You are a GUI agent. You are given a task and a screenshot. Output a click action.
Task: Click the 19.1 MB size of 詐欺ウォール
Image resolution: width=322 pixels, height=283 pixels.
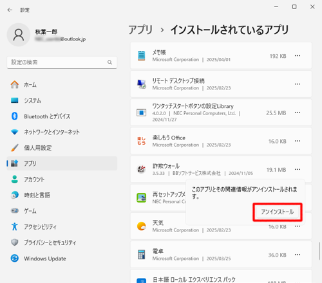click(276, 170)
